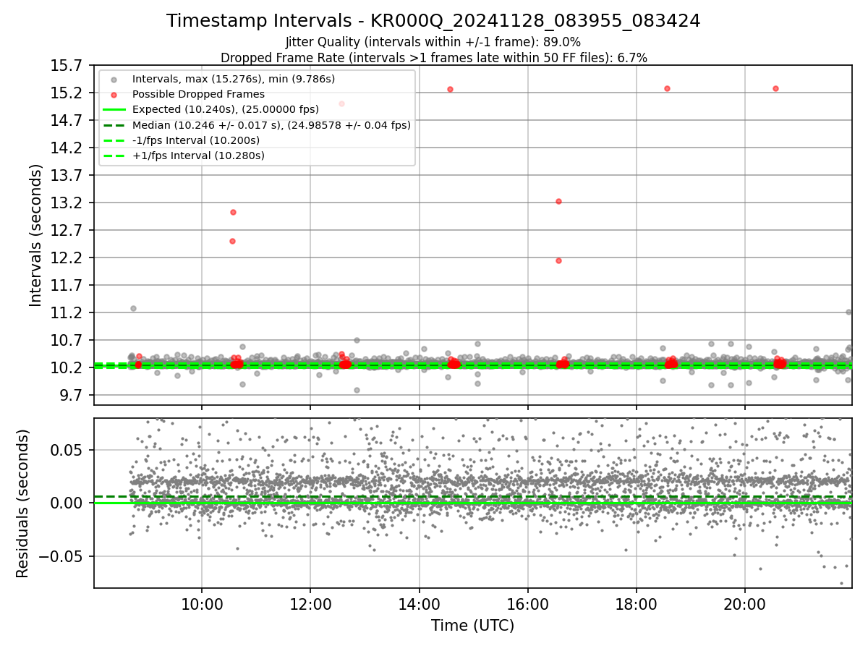Viewport: 868px width, 651px height.
Task: Click the 9.7 y-axis tick label
Action: pos(72,396)
